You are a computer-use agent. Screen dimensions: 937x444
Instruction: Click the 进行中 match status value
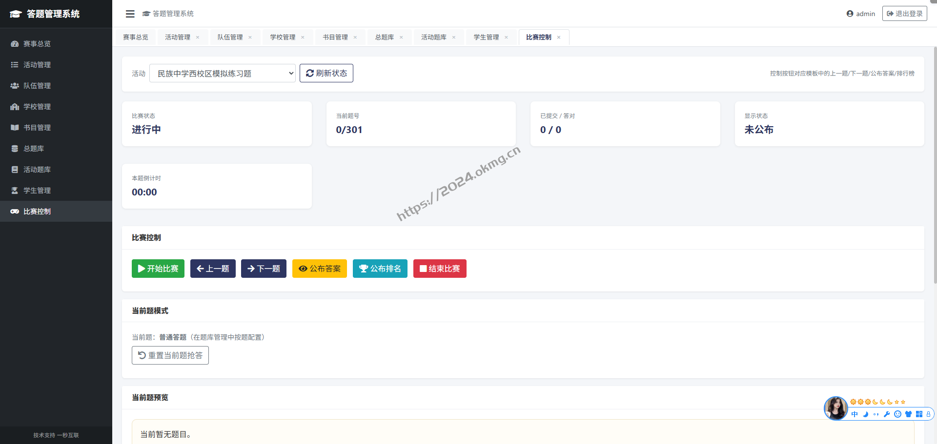pyautogui.click(x=146, y=130)
